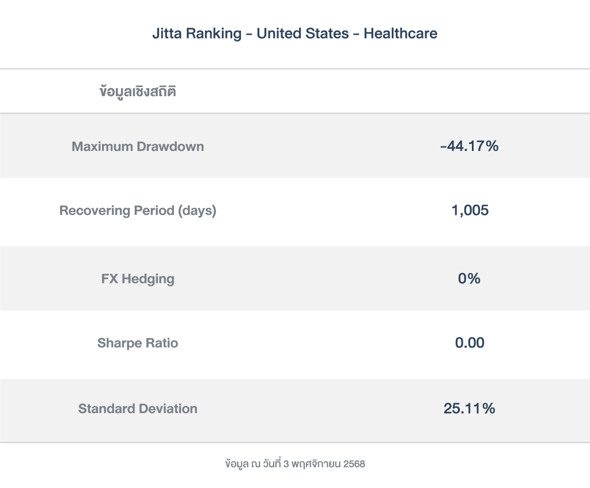Click the horizontal divider above the footer date
Screen dimensions: 590x488
point(295,442)
